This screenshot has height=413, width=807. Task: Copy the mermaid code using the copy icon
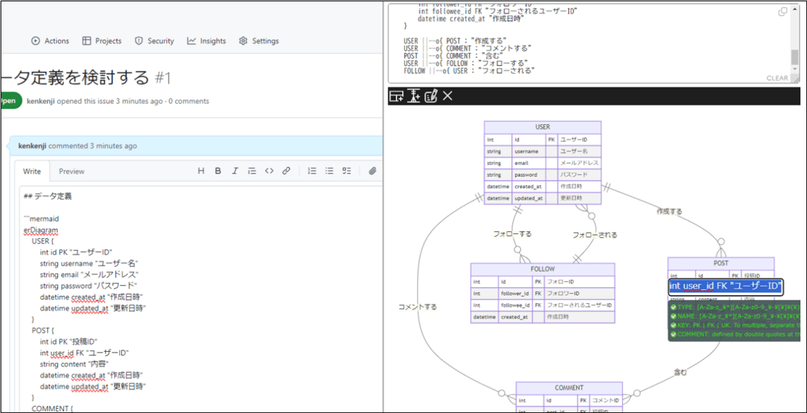781,11
